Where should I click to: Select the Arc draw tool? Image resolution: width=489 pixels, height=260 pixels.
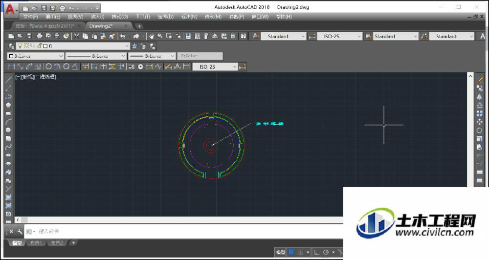click(8, 122)
